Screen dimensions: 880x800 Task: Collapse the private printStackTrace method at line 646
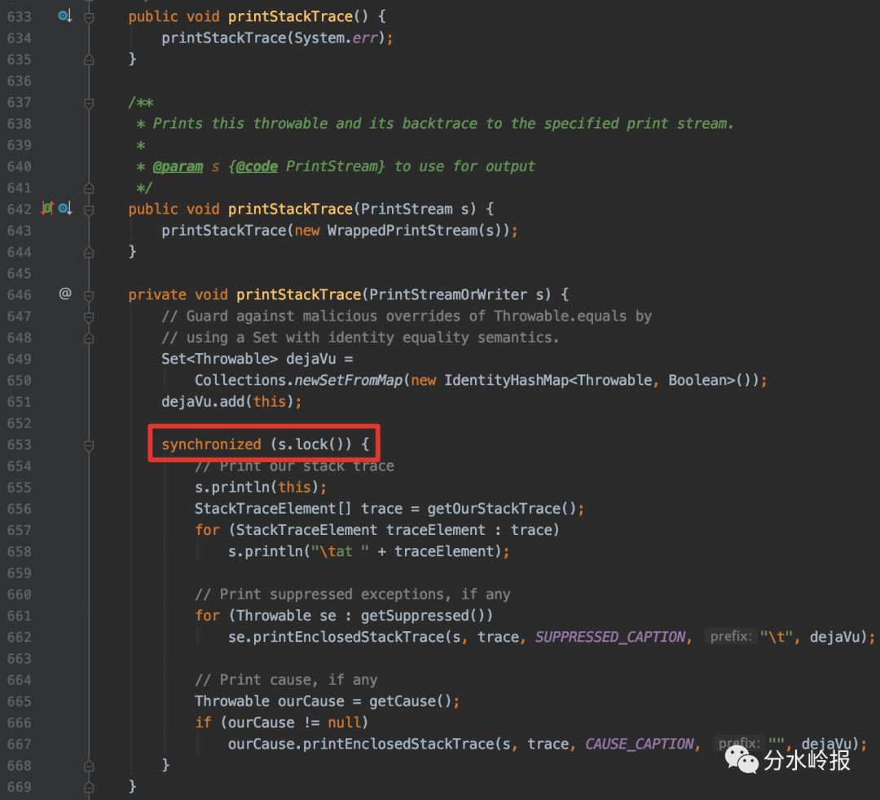[x=89, y=295]
